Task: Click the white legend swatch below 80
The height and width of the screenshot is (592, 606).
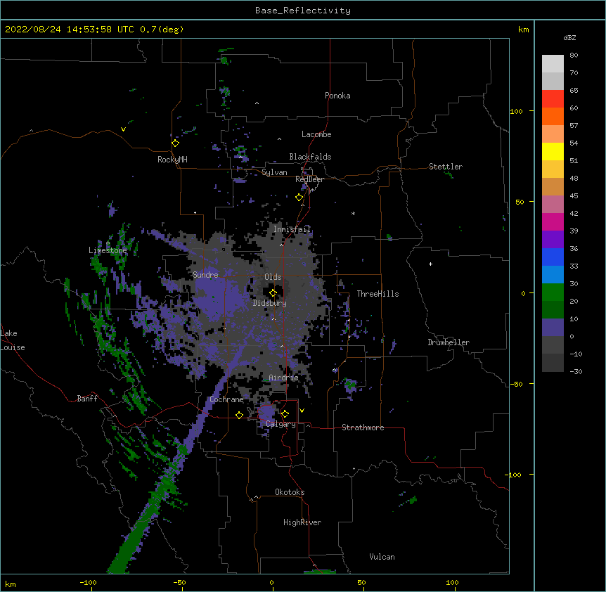Action: (553, 64)
